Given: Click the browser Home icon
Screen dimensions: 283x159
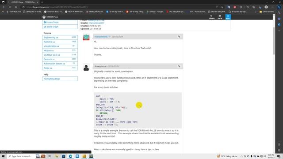Looking at the screenshot, I should click(16, 7).
